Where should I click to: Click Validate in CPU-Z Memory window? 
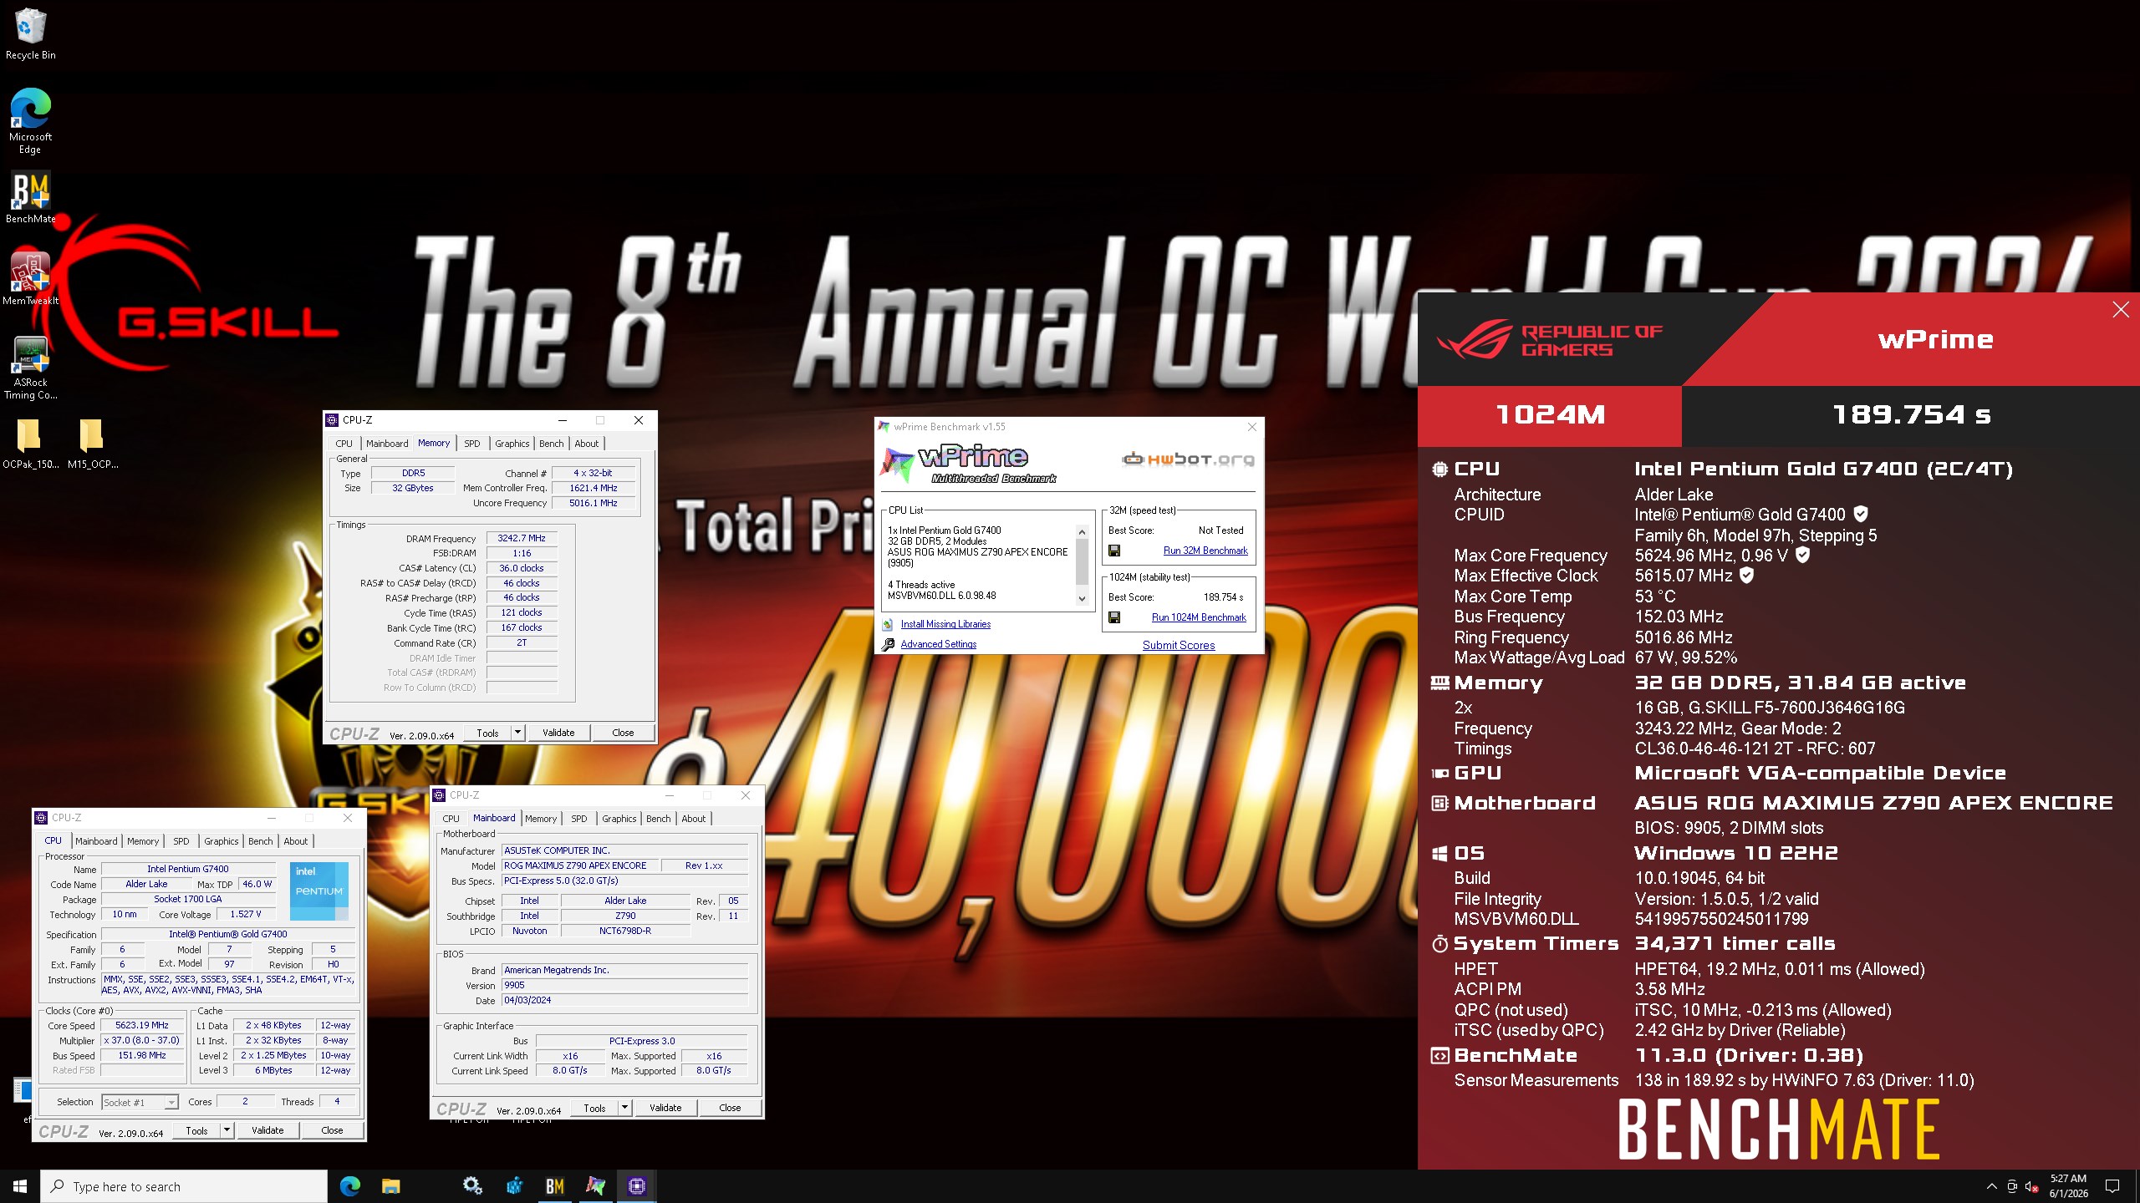point(558,733)
